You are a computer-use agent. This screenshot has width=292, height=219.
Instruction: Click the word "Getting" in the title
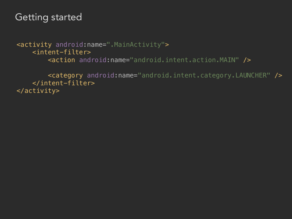(32, 17)
